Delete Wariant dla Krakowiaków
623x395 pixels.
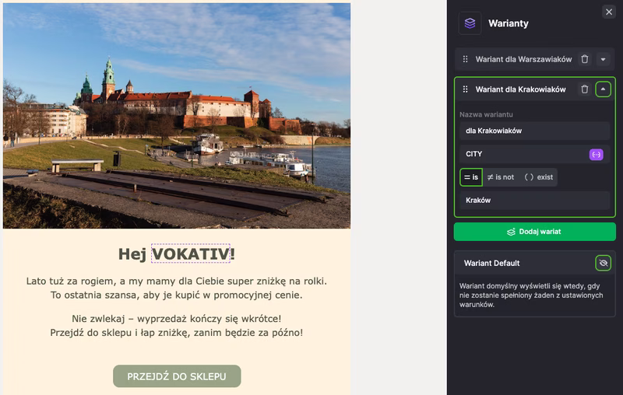click(x=585, y=89)
